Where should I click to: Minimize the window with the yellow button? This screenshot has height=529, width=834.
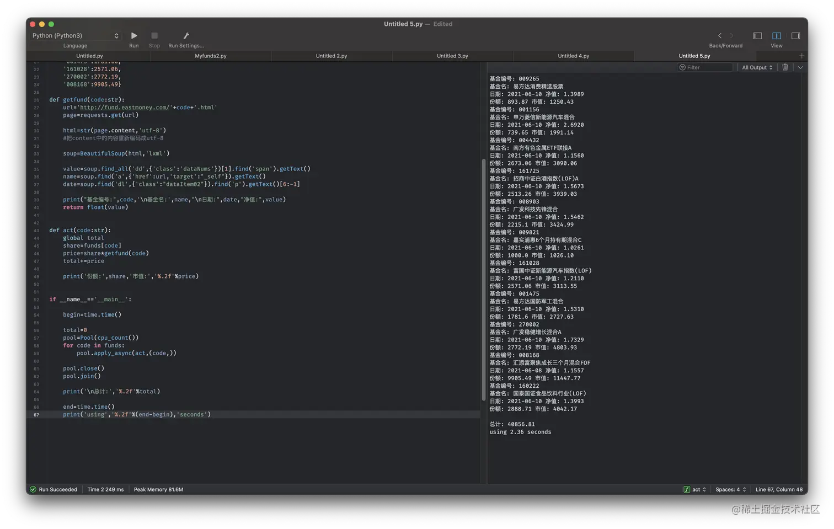[x=42, y=24]
